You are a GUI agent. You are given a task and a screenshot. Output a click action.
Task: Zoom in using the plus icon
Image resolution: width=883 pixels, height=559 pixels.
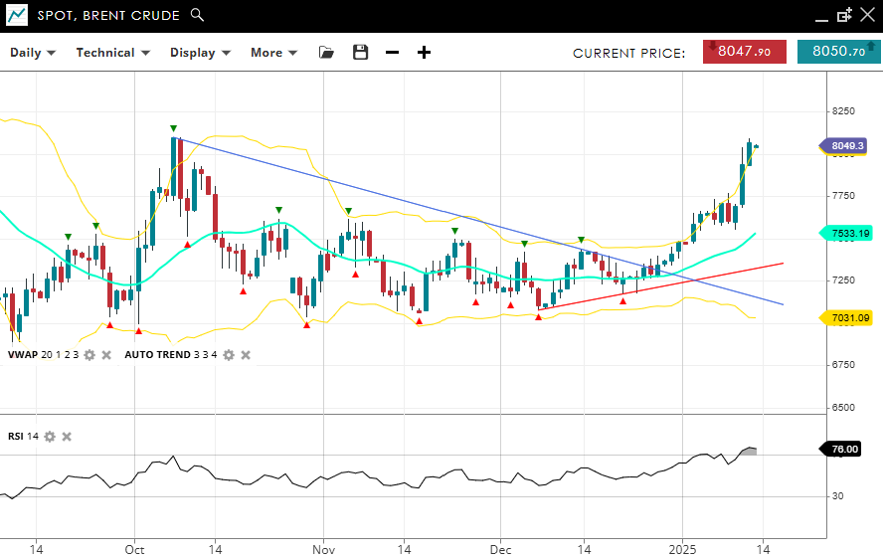coord(424,53)
